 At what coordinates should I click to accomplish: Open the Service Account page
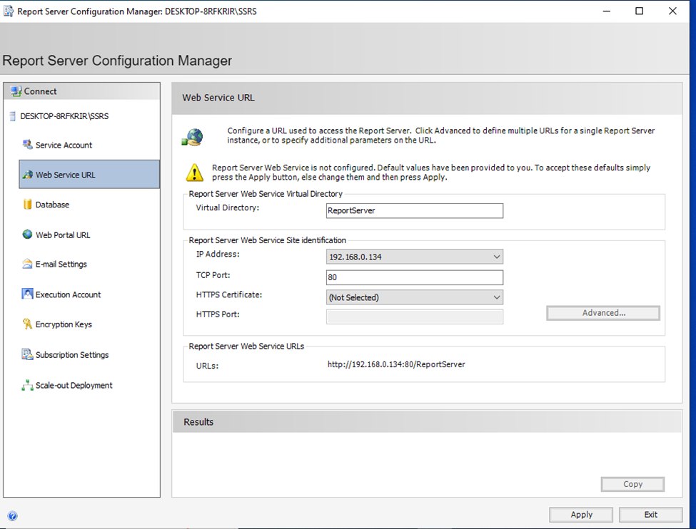64,145
